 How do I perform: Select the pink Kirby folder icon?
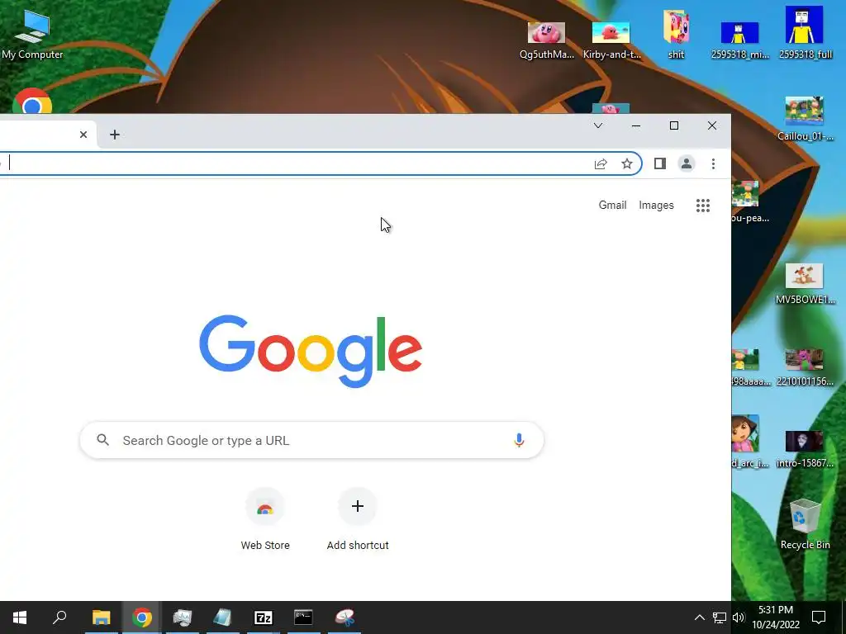(676, 35)
